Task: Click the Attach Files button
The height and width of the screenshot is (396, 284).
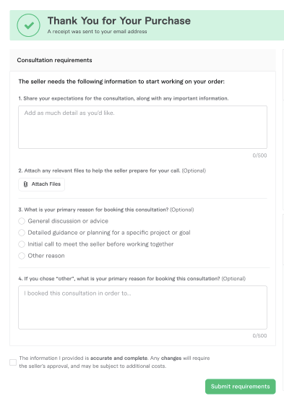Action: [41, 184]
